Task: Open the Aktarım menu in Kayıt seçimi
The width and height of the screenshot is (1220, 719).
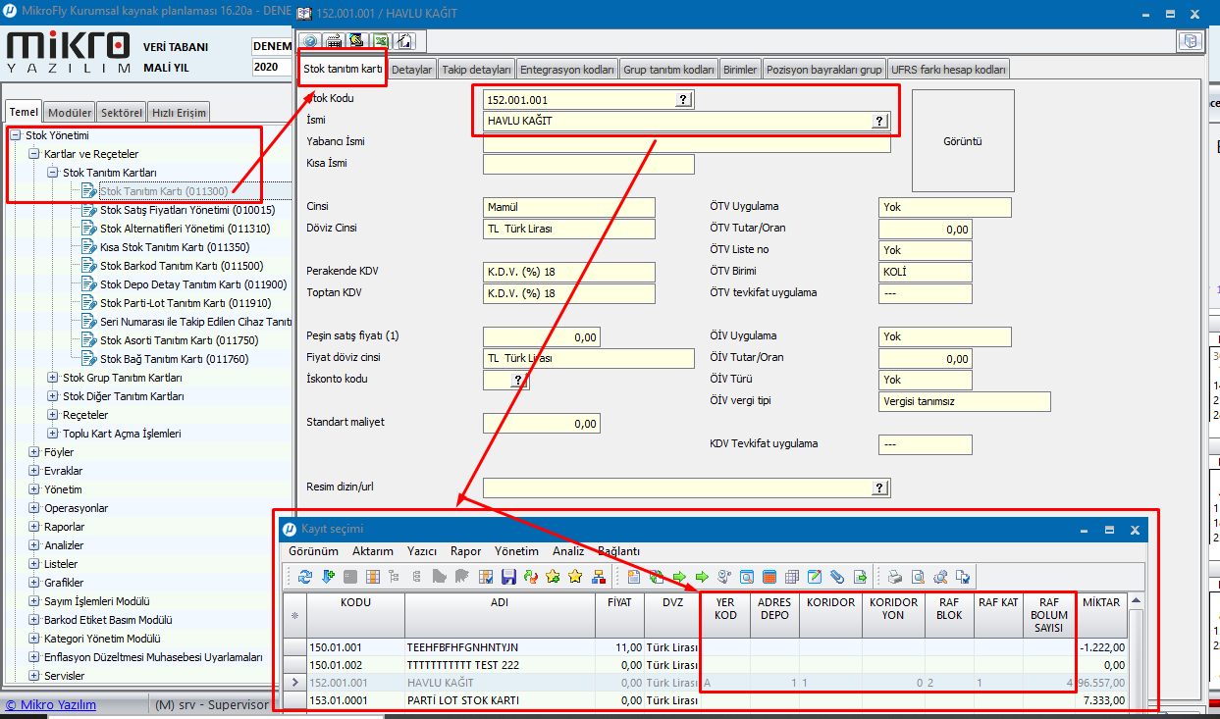Action: pyautogui.click(x=373, y=551)
